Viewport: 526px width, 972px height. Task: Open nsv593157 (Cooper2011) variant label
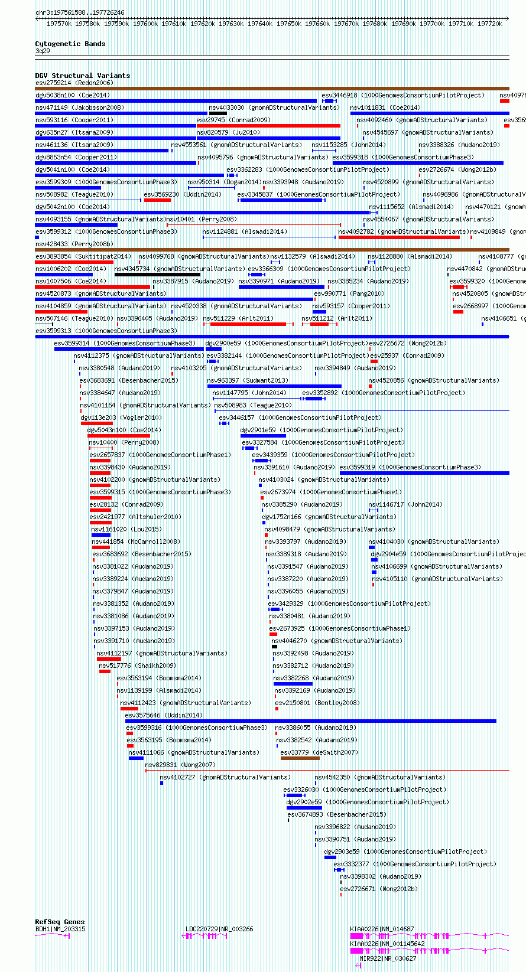(x=350, y=306)
